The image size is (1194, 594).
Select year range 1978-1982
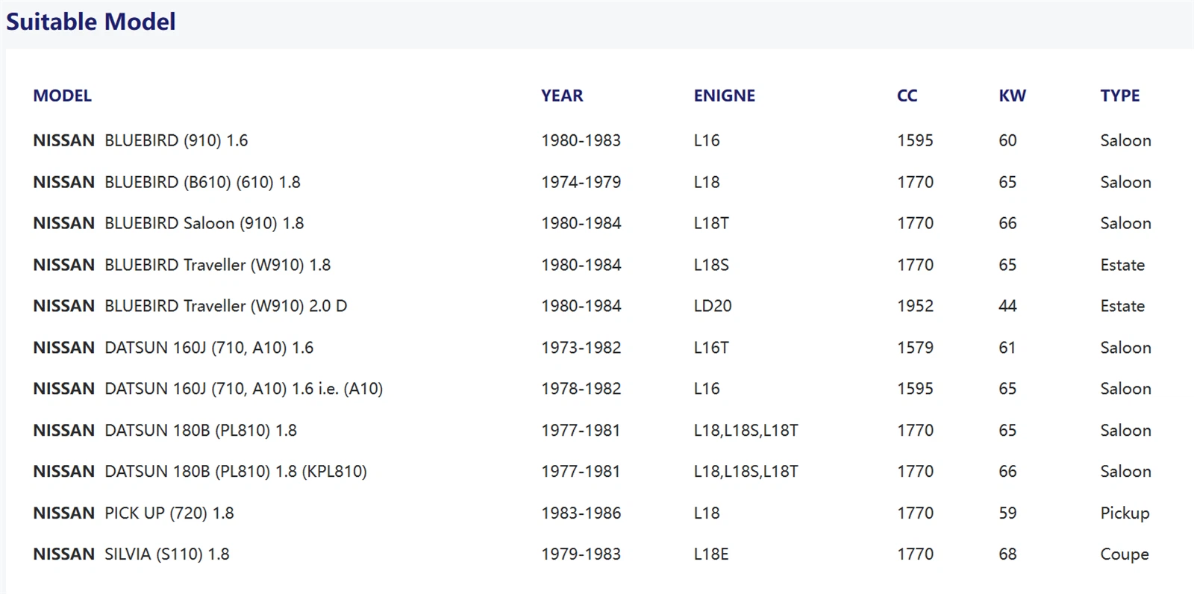click(581, 389)
